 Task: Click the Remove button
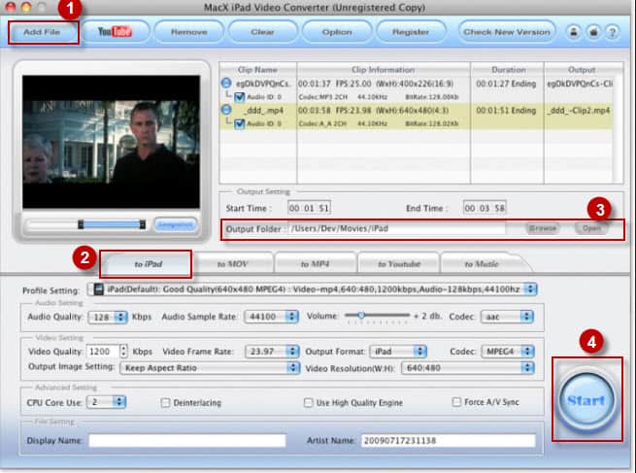click(x=189, y=32)
